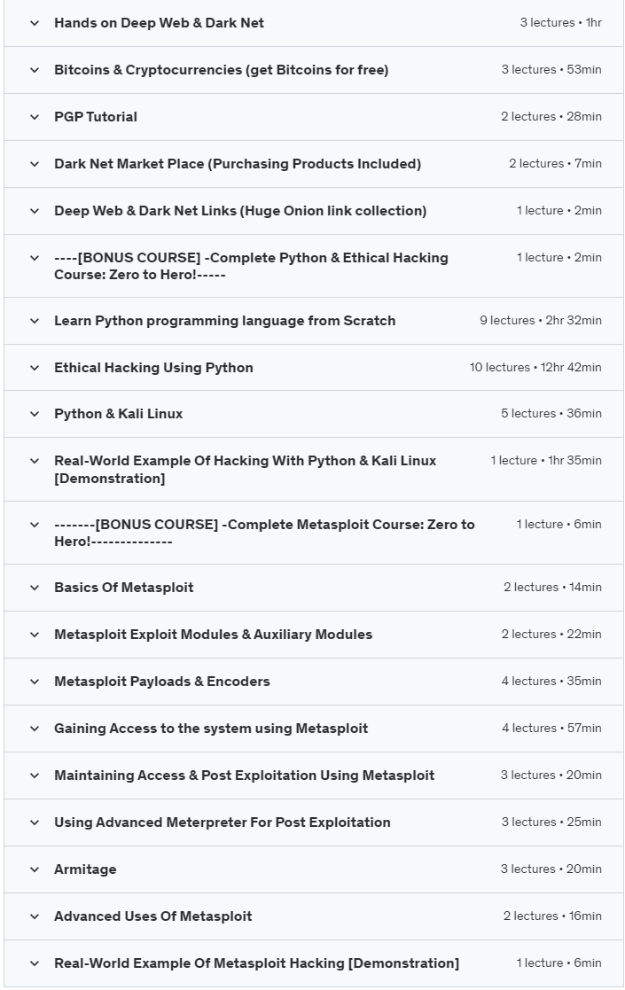625x990 pixels.
Task: Click the '3 lectures • 1hr' duration text
Action: [560, 23]
